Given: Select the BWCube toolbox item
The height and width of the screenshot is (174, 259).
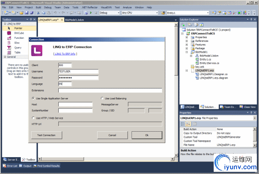Looking at the screenshot, I should click(19, 33).
